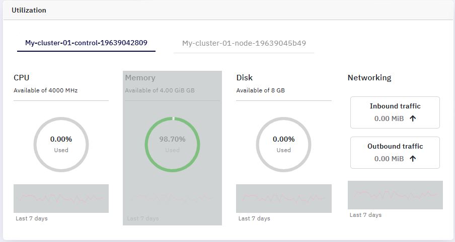This screenshot has width=455, height=242.
Task: Click the Available of 4000 MHz label
Action: click(46, 90)
